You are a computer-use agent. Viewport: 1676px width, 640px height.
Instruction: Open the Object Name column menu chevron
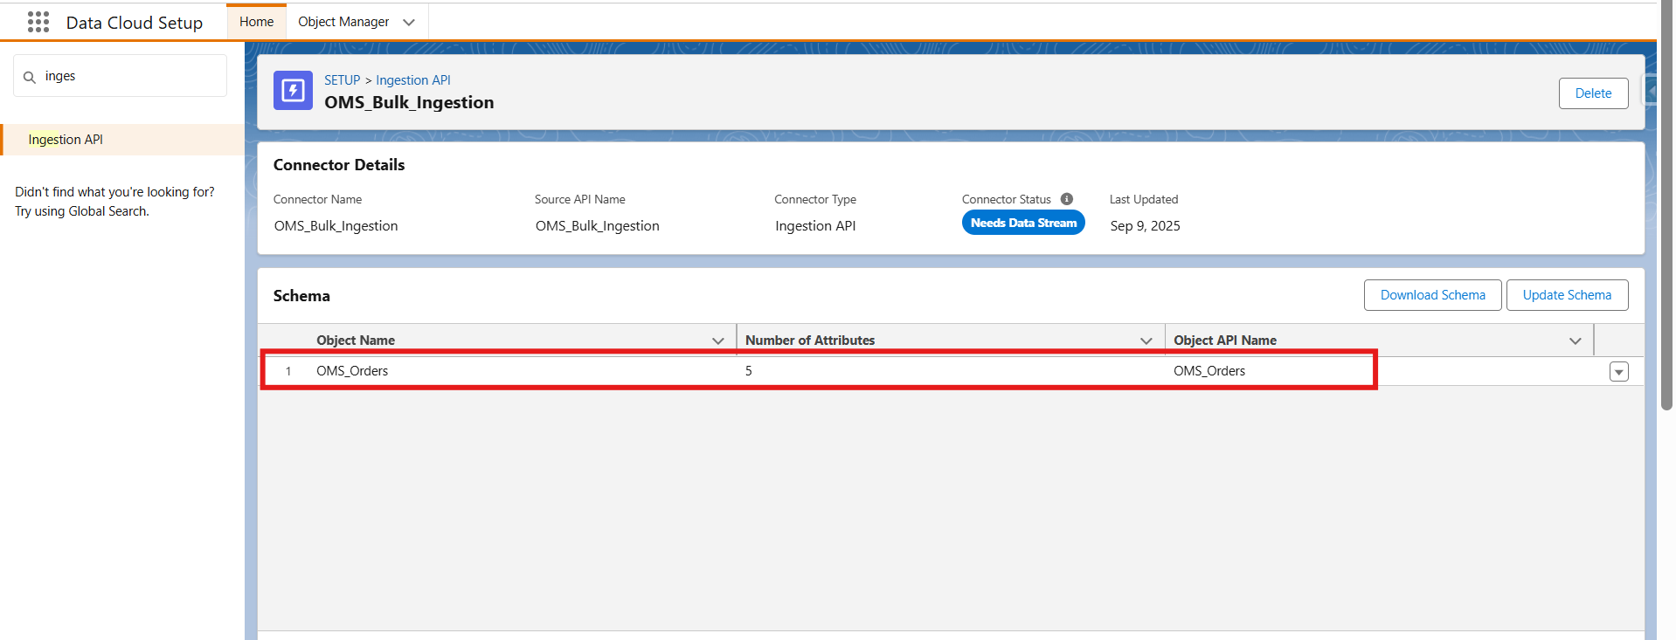(x=718, y=341)
